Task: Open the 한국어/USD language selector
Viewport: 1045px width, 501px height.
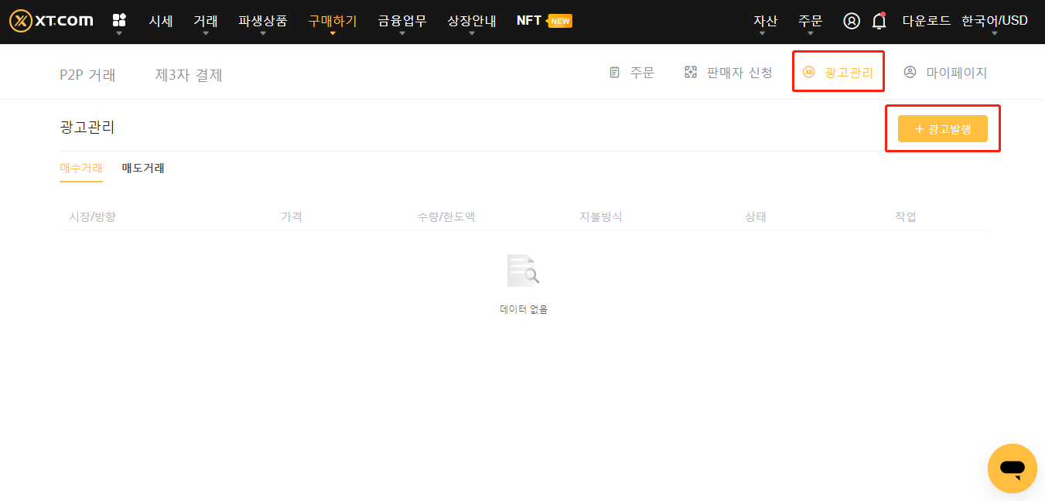Action: [x=995, y=21]
